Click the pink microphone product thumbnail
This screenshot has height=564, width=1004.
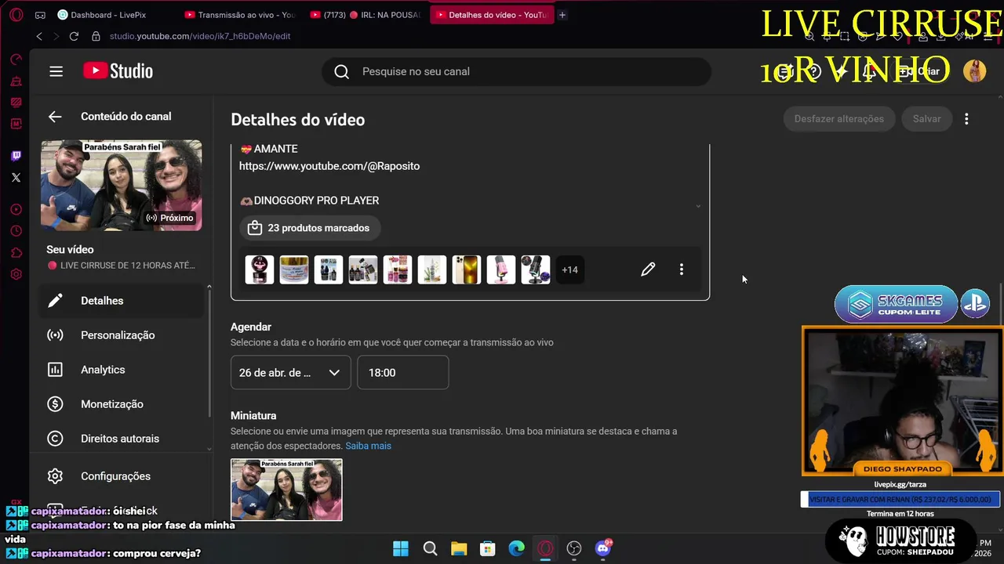coord(501,269)
